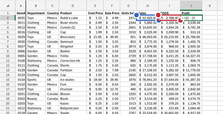Select the $ 19.00 cost price cell
Image resolution: width=223 pixels, height=114 pixels.
pos(95,80)
